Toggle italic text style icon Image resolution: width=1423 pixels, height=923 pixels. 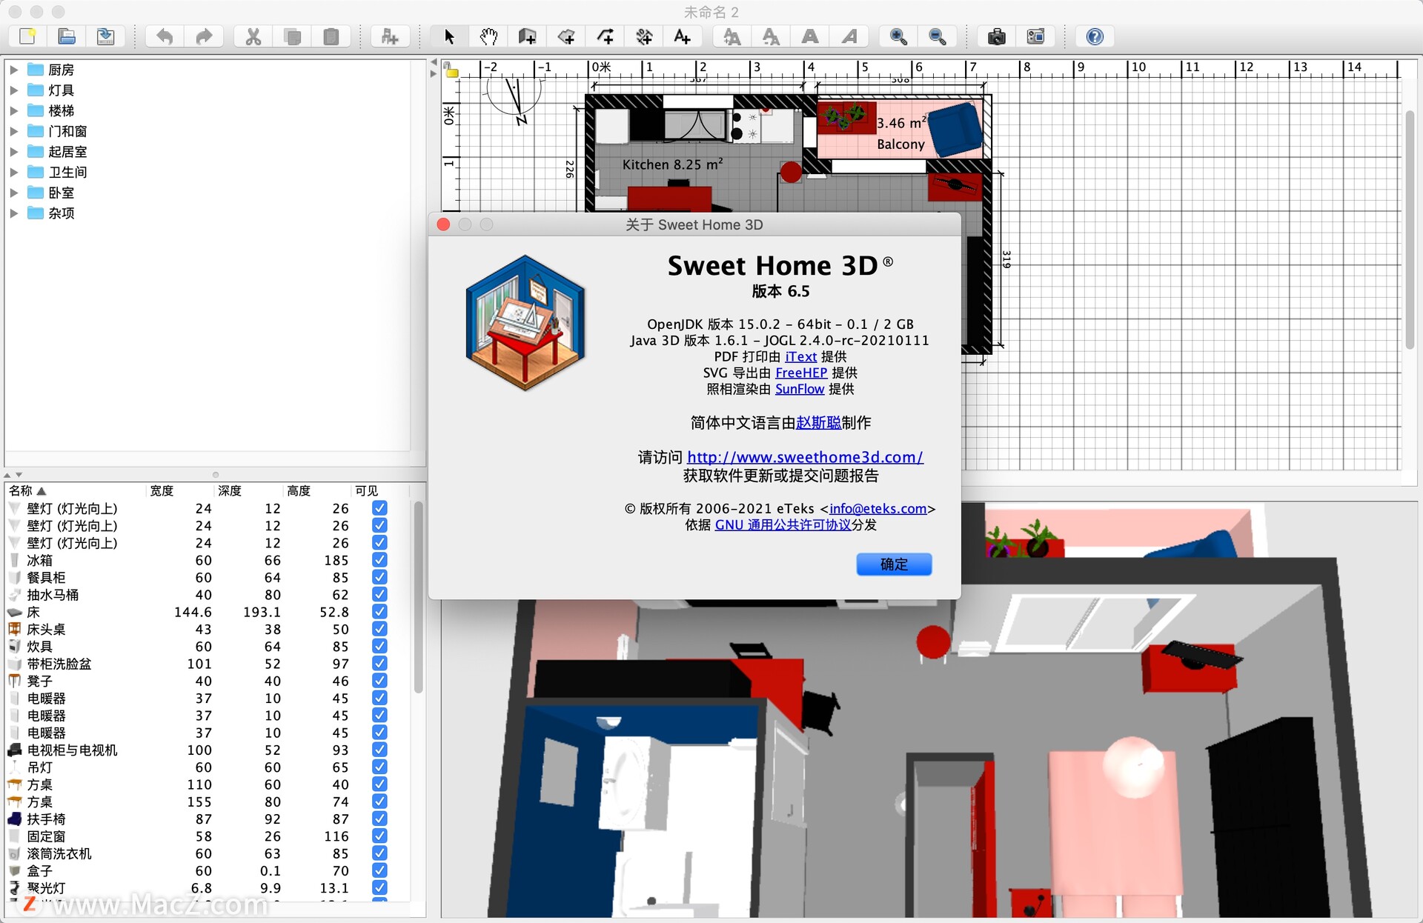coord(849,36)
